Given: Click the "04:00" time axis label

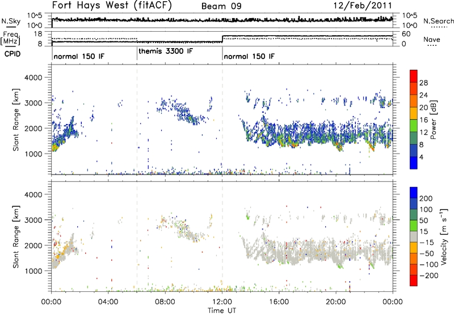Looking at the screenshot, I should 108,302.
